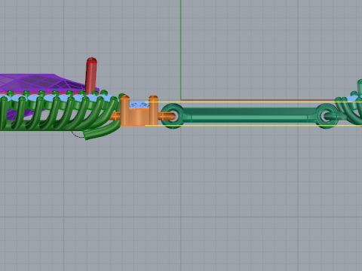Select the long teal connecting bar
362x271 pixels.
click(x=249, y=115)
